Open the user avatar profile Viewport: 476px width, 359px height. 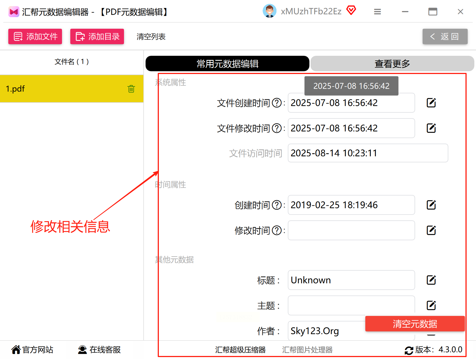pyautogui.click(x=269, y=11)
